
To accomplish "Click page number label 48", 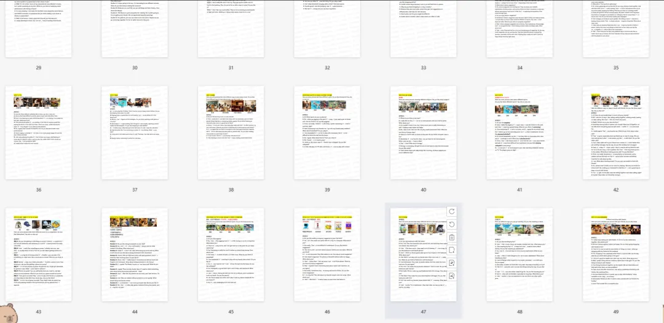I will [x=520, y=311].
